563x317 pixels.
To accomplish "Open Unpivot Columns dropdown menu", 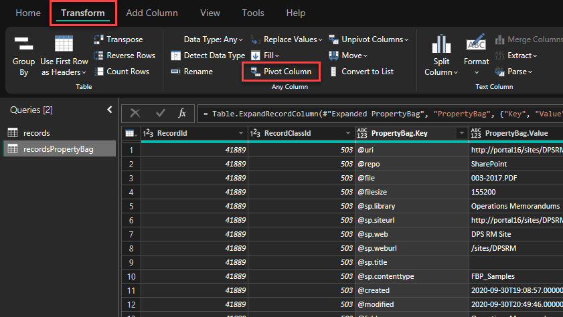I will point(406,39).
